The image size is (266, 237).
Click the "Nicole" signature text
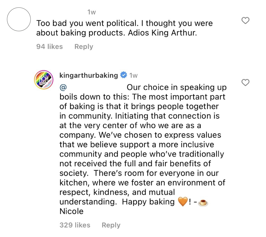pos(71,211)
